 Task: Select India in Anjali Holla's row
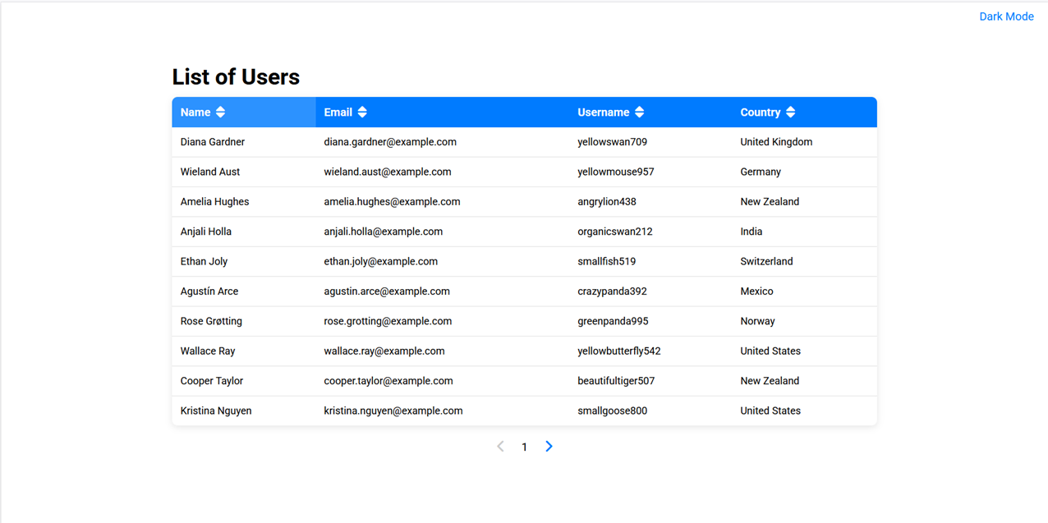[751, 232]
